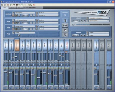
Task: Solo the UVI Workstation channel
Action: pos(24,68)
